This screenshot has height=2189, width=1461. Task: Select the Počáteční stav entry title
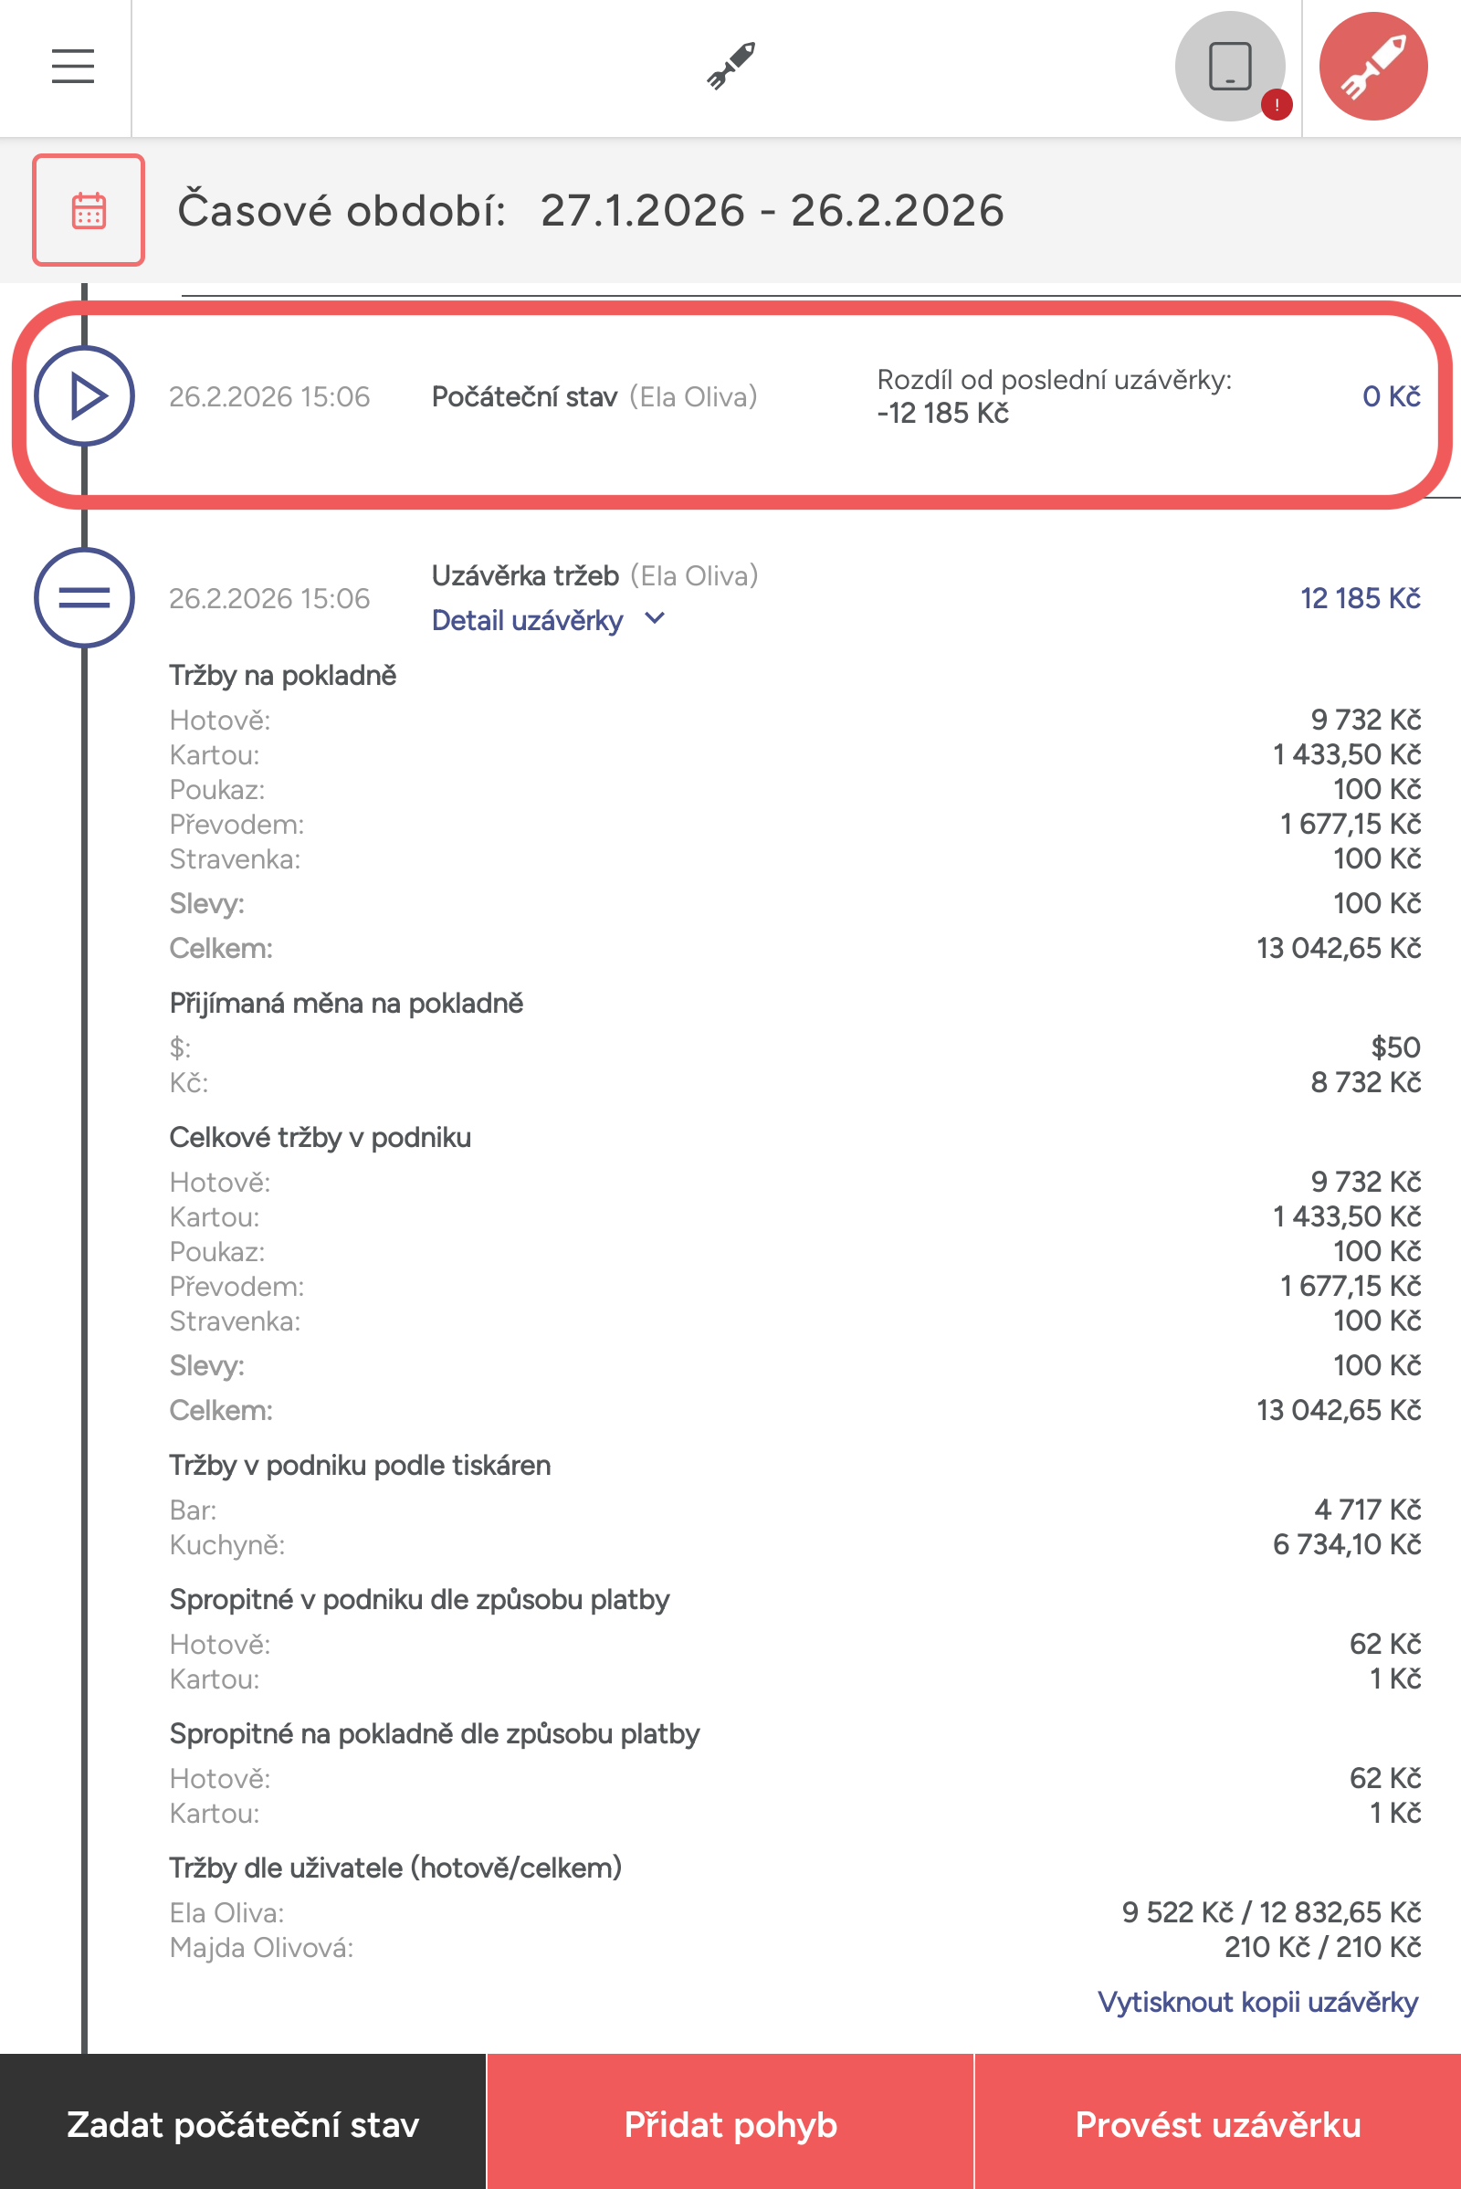[523, 397]
